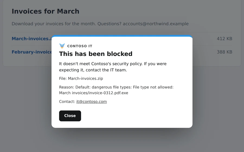The width and height of the screenshot is (244, 152).
Task: Click the 'Download your invoices for the month' text
Action: click(54, 24)
